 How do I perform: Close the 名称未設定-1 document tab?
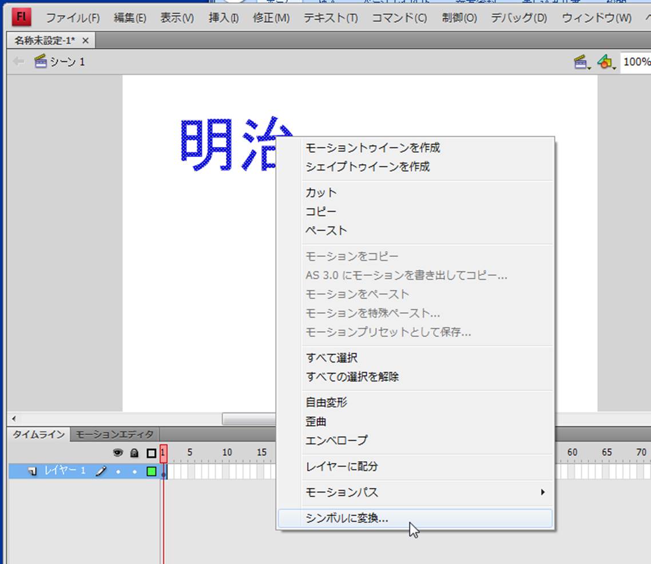(85, 41)
